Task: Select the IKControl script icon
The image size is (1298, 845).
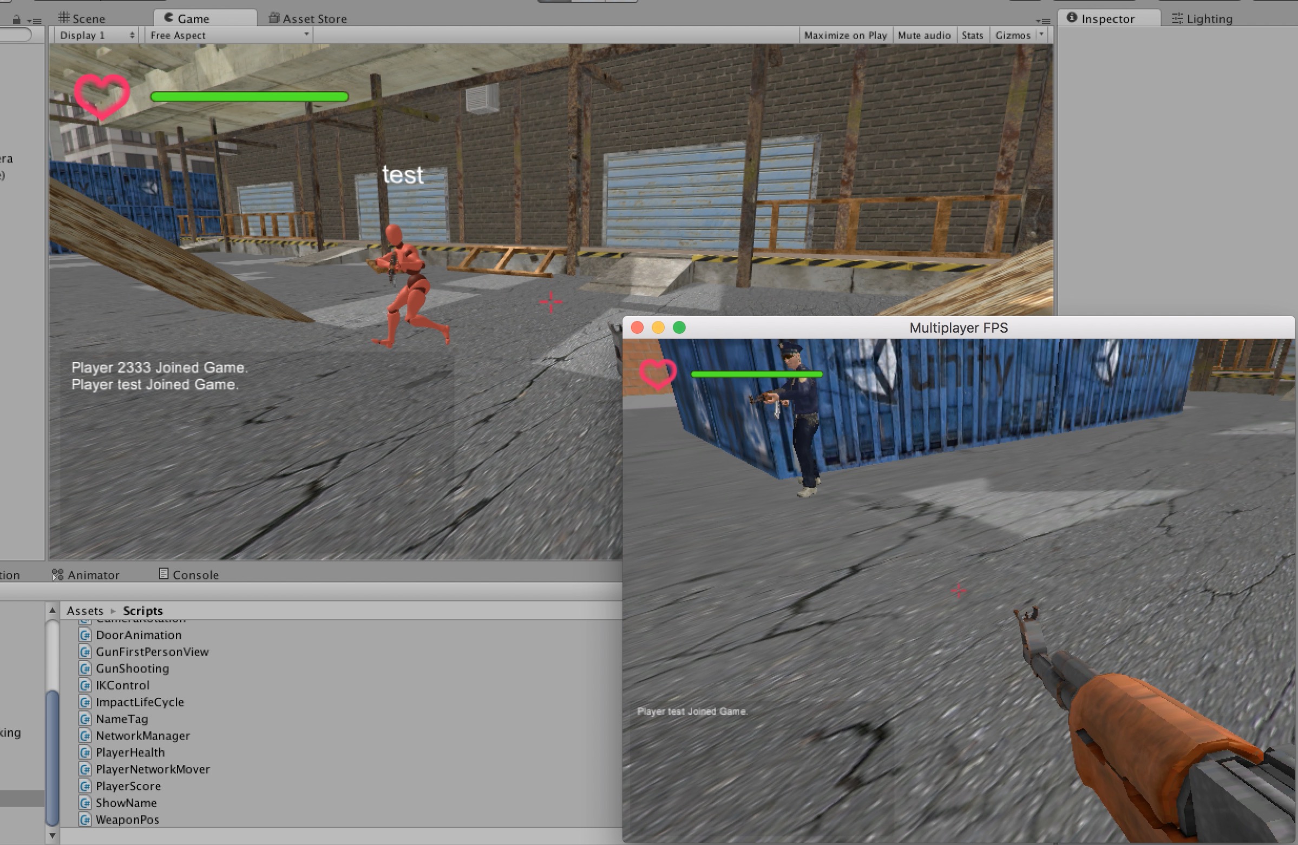Action: [x=85, y=686]
